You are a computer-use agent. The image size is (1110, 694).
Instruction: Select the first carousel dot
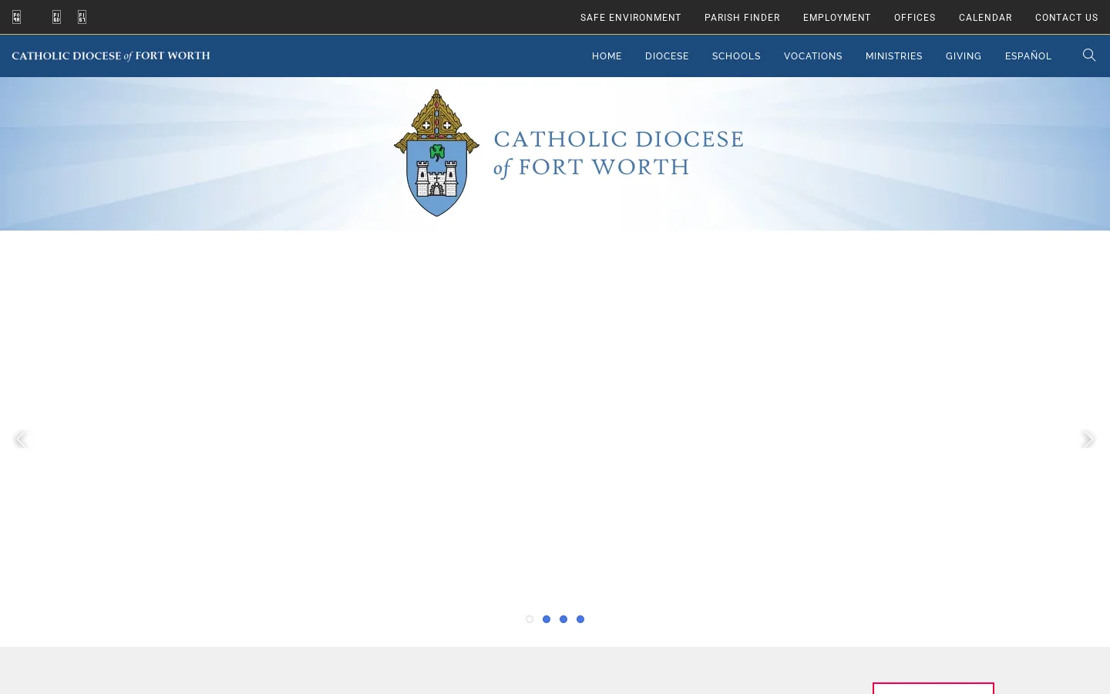pyautogui.click(x=530, y=619)
